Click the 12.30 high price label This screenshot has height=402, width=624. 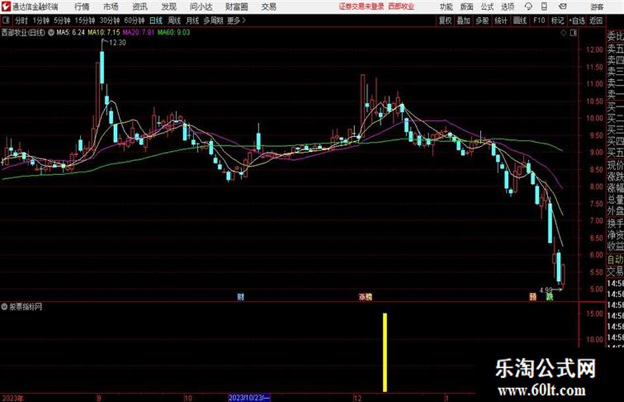[x=118, y=43]
